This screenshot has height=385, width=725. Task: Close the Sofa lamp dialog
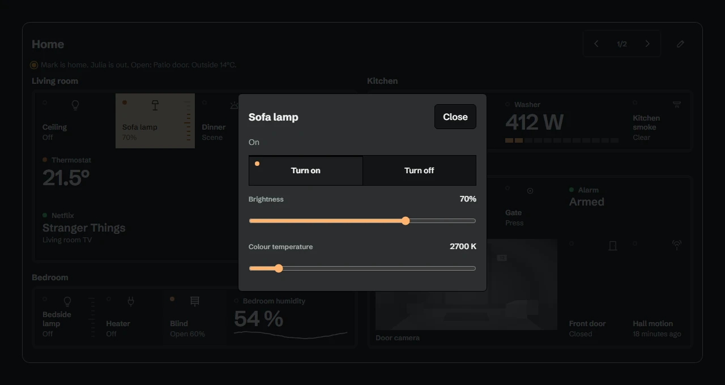pyautogui.click(x=455, y=117)
